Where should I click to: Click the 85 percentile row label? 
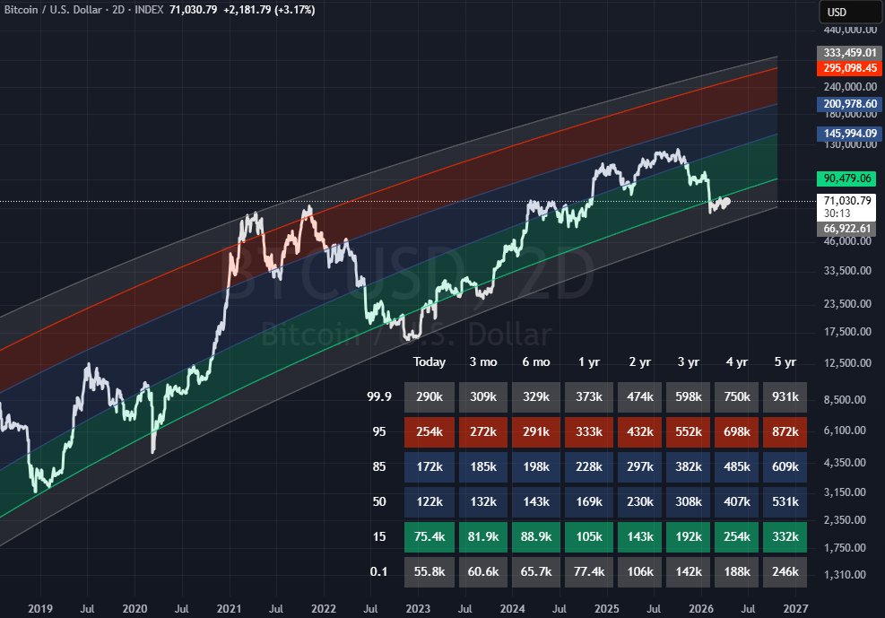tap(378, 466)
